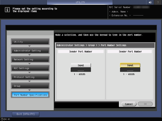
Task: Click the left '1 - 65535' range text
Action: click(80, 74)
